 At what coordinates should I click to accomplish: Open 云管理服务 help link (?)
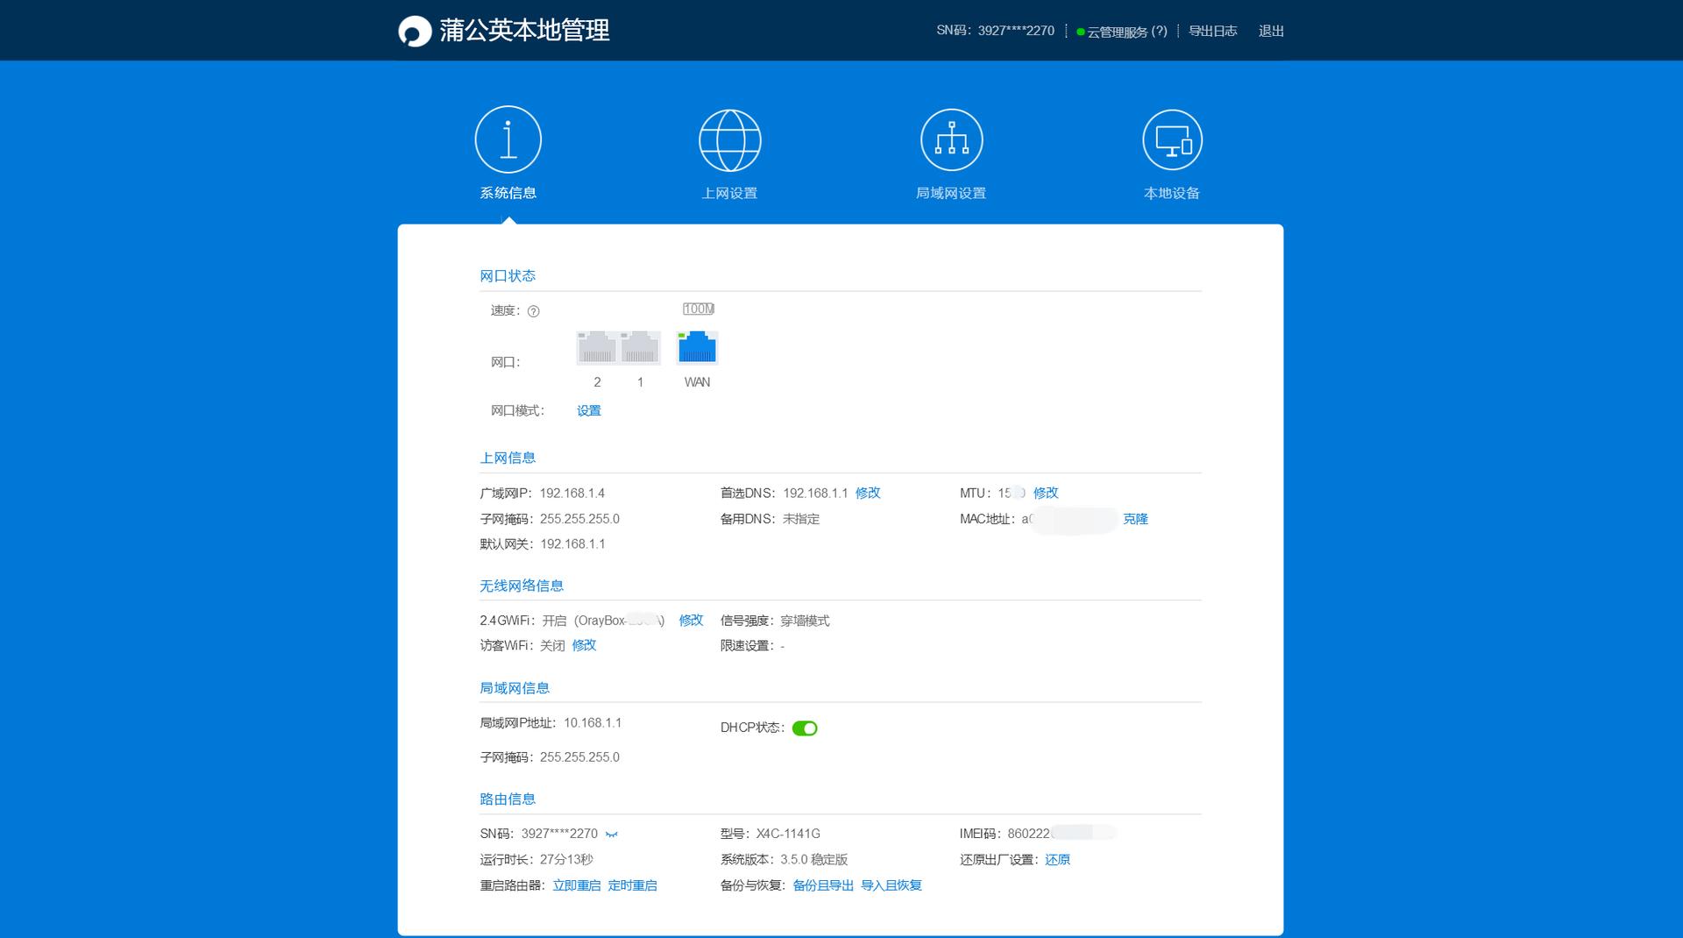(x=1161, y=31)
